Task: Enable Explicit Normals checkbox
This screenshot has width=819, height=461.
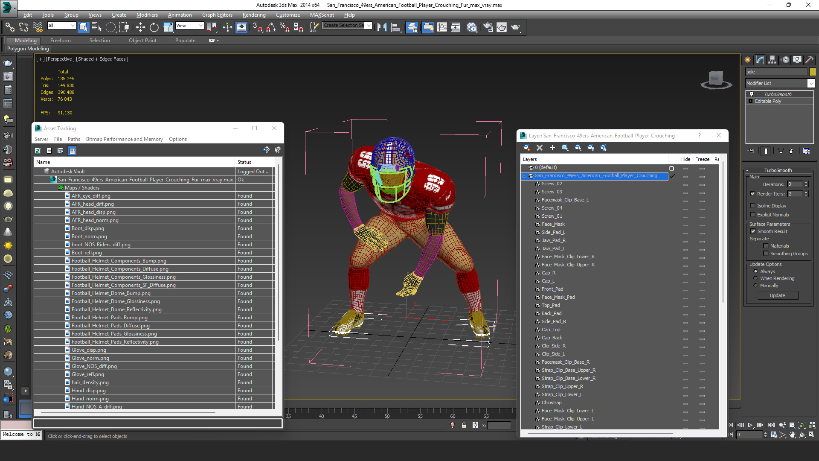Action: (x=753, y=215)
